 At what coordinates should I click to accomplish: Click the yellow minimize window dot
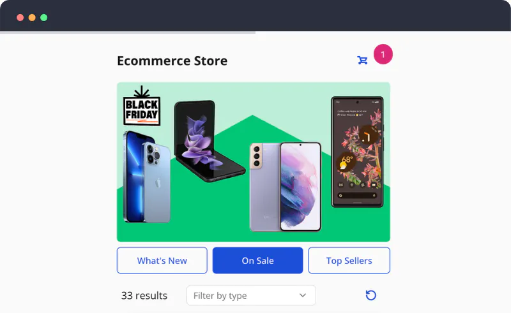coord(32,18)
